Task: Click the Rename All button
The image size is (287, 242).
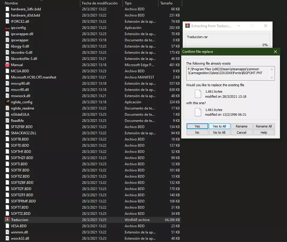Action: point(264,126)
